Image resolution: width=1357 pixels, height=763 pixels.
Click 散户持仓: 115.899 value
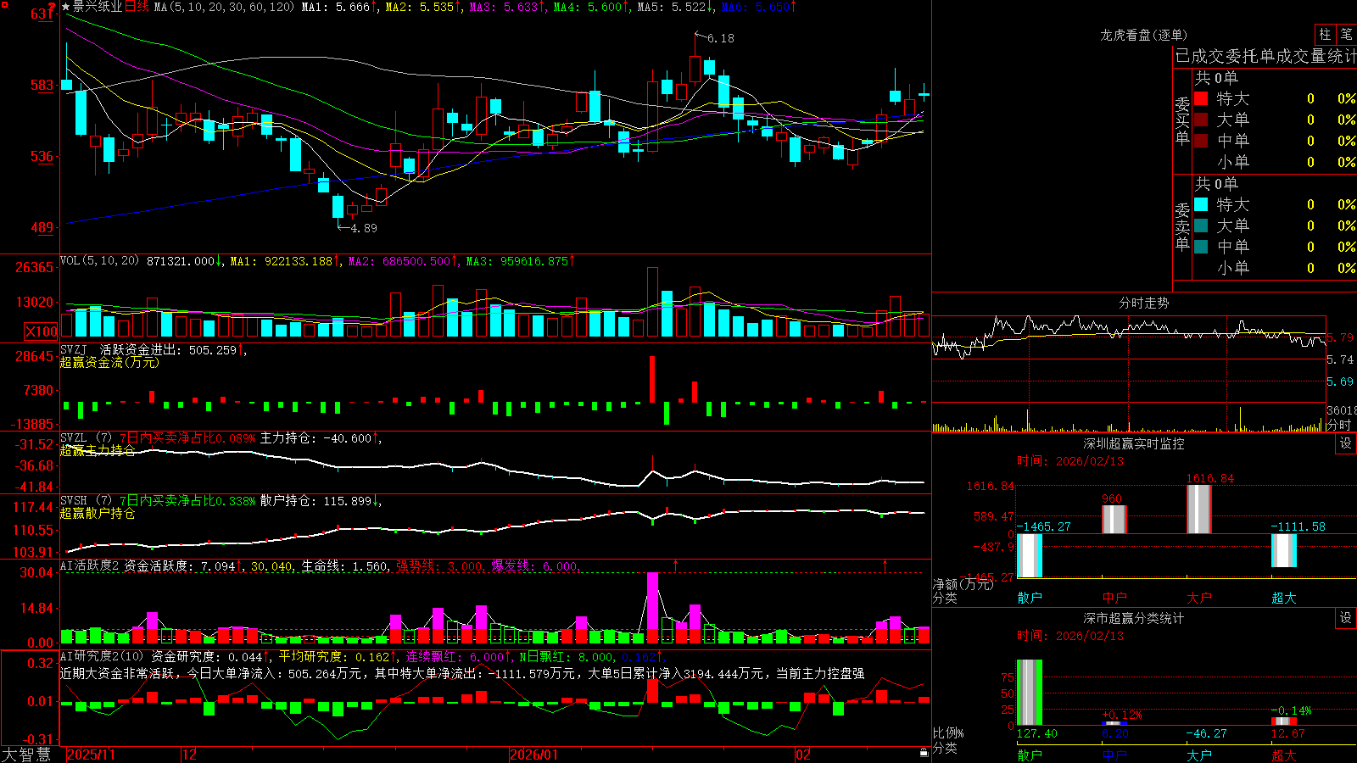[320, 501]
